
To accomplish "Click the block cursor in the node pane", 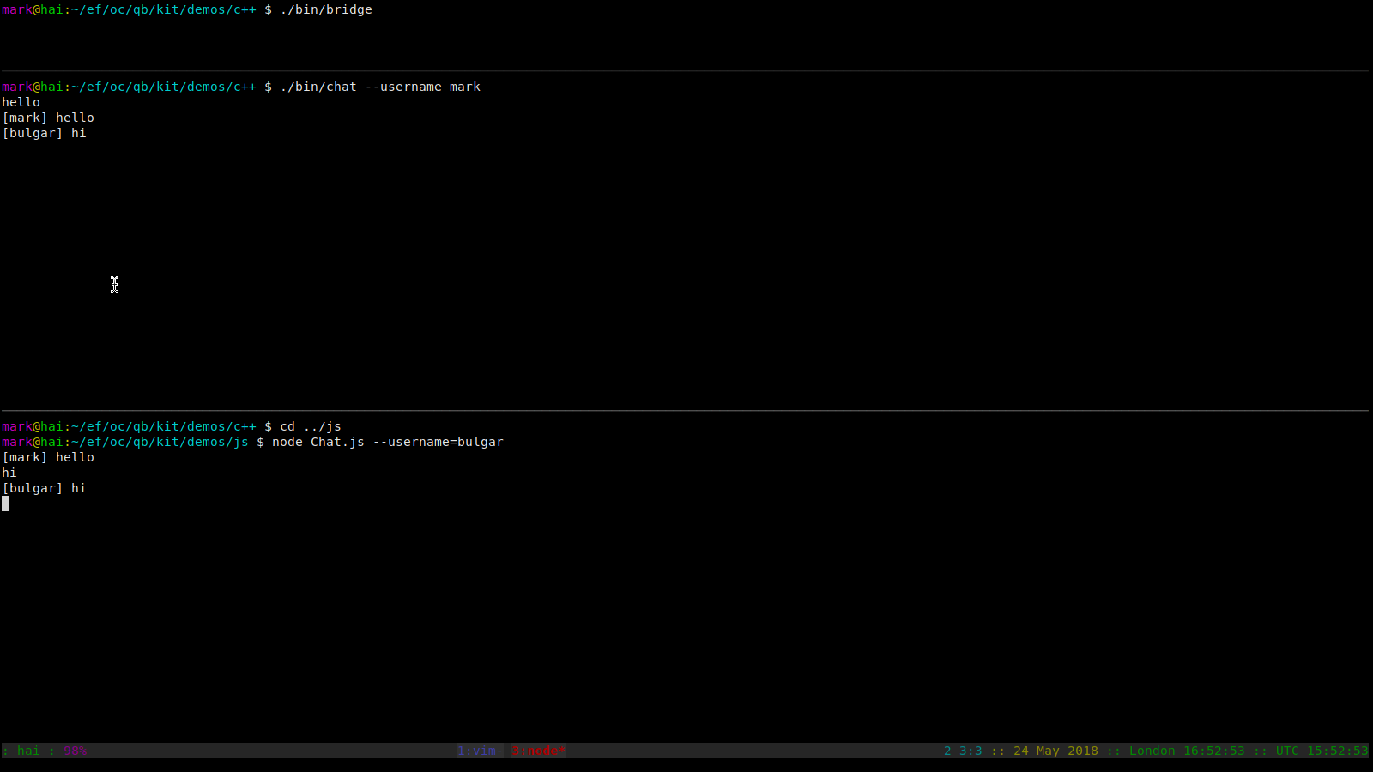I will coord(6,504).
